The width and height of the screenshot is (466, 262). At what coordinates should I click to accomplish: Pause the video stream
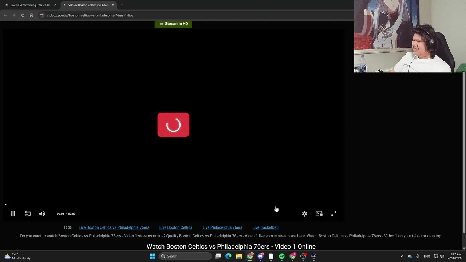click(x=13, y=214)
